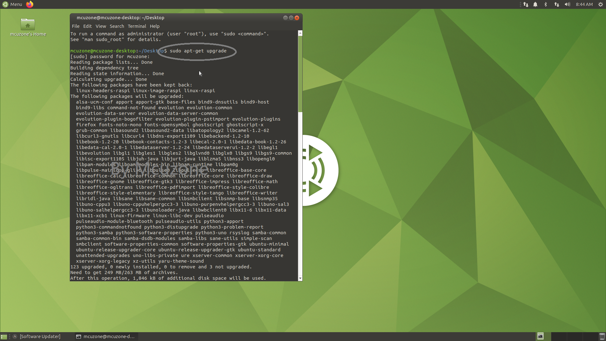Viewport: 606px width, 341px height.
Task: Click 'linux-headers-raspi' package name
Action: (103, 91)
